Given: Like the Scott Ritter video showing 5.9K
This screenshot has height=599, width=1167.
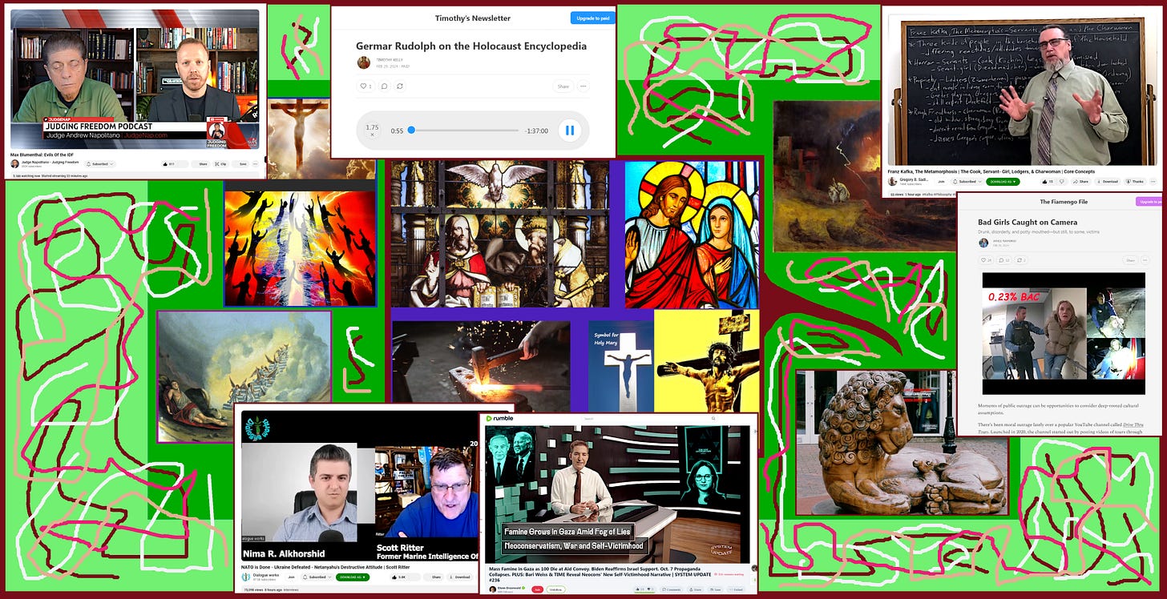Looking at the screenshot, I should (x=405, y=577).
